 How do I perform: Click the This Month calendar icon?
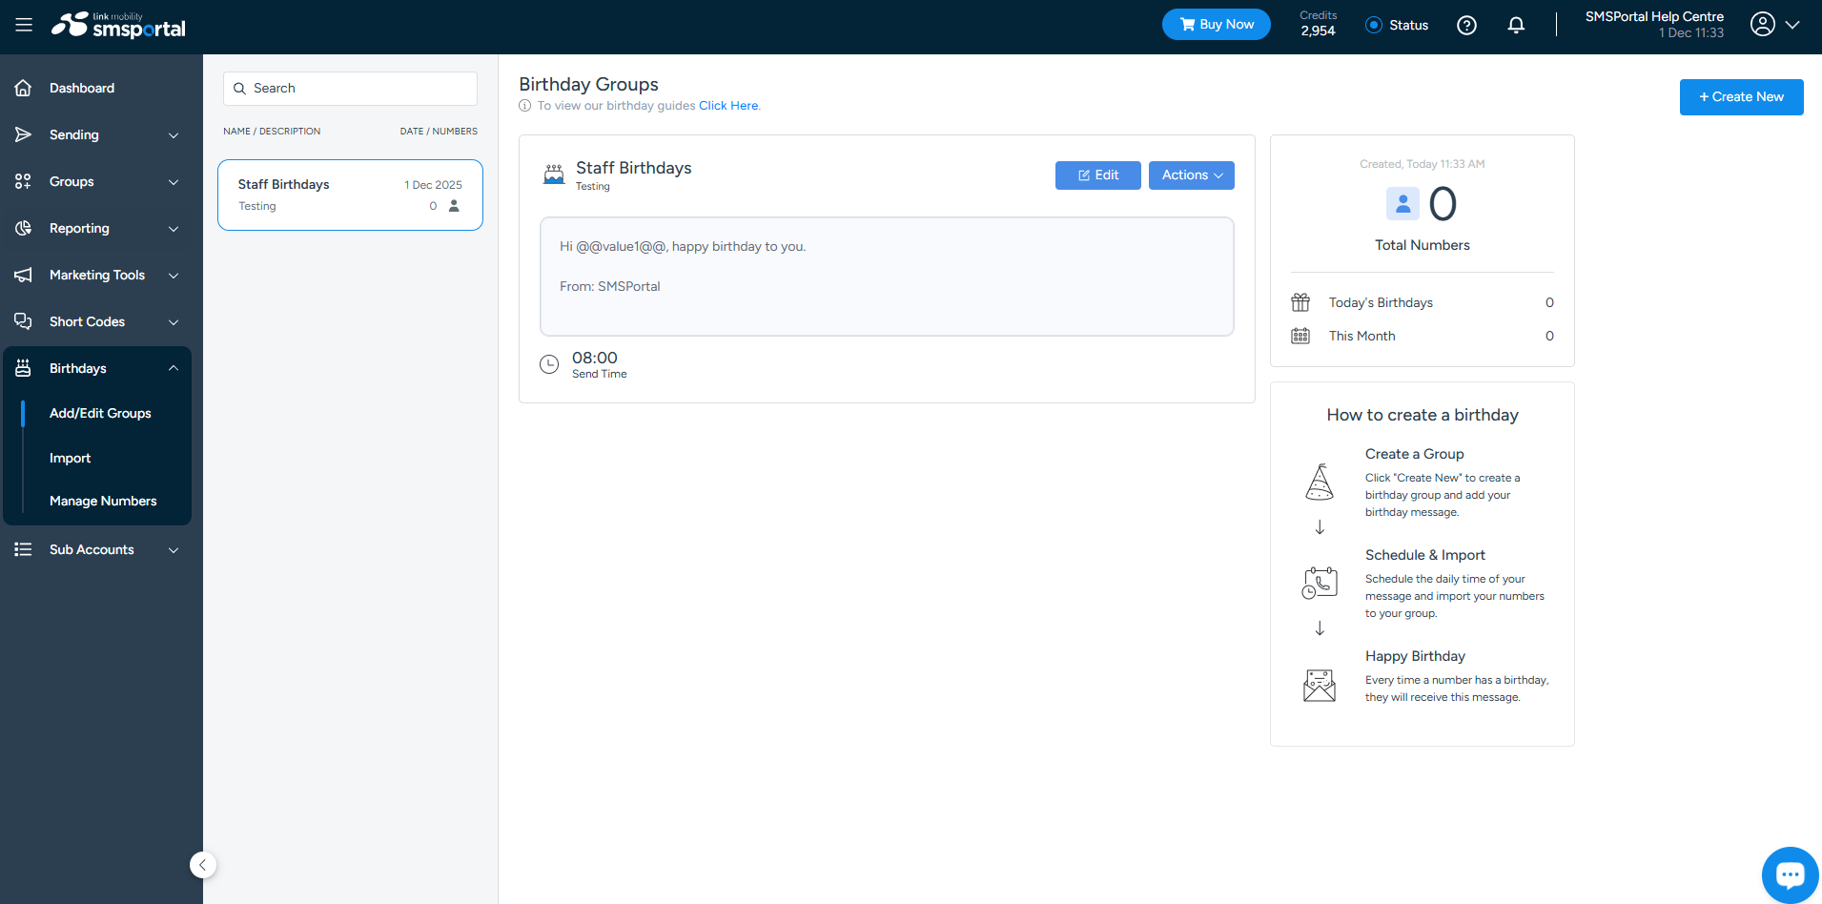click(1300, 336)
